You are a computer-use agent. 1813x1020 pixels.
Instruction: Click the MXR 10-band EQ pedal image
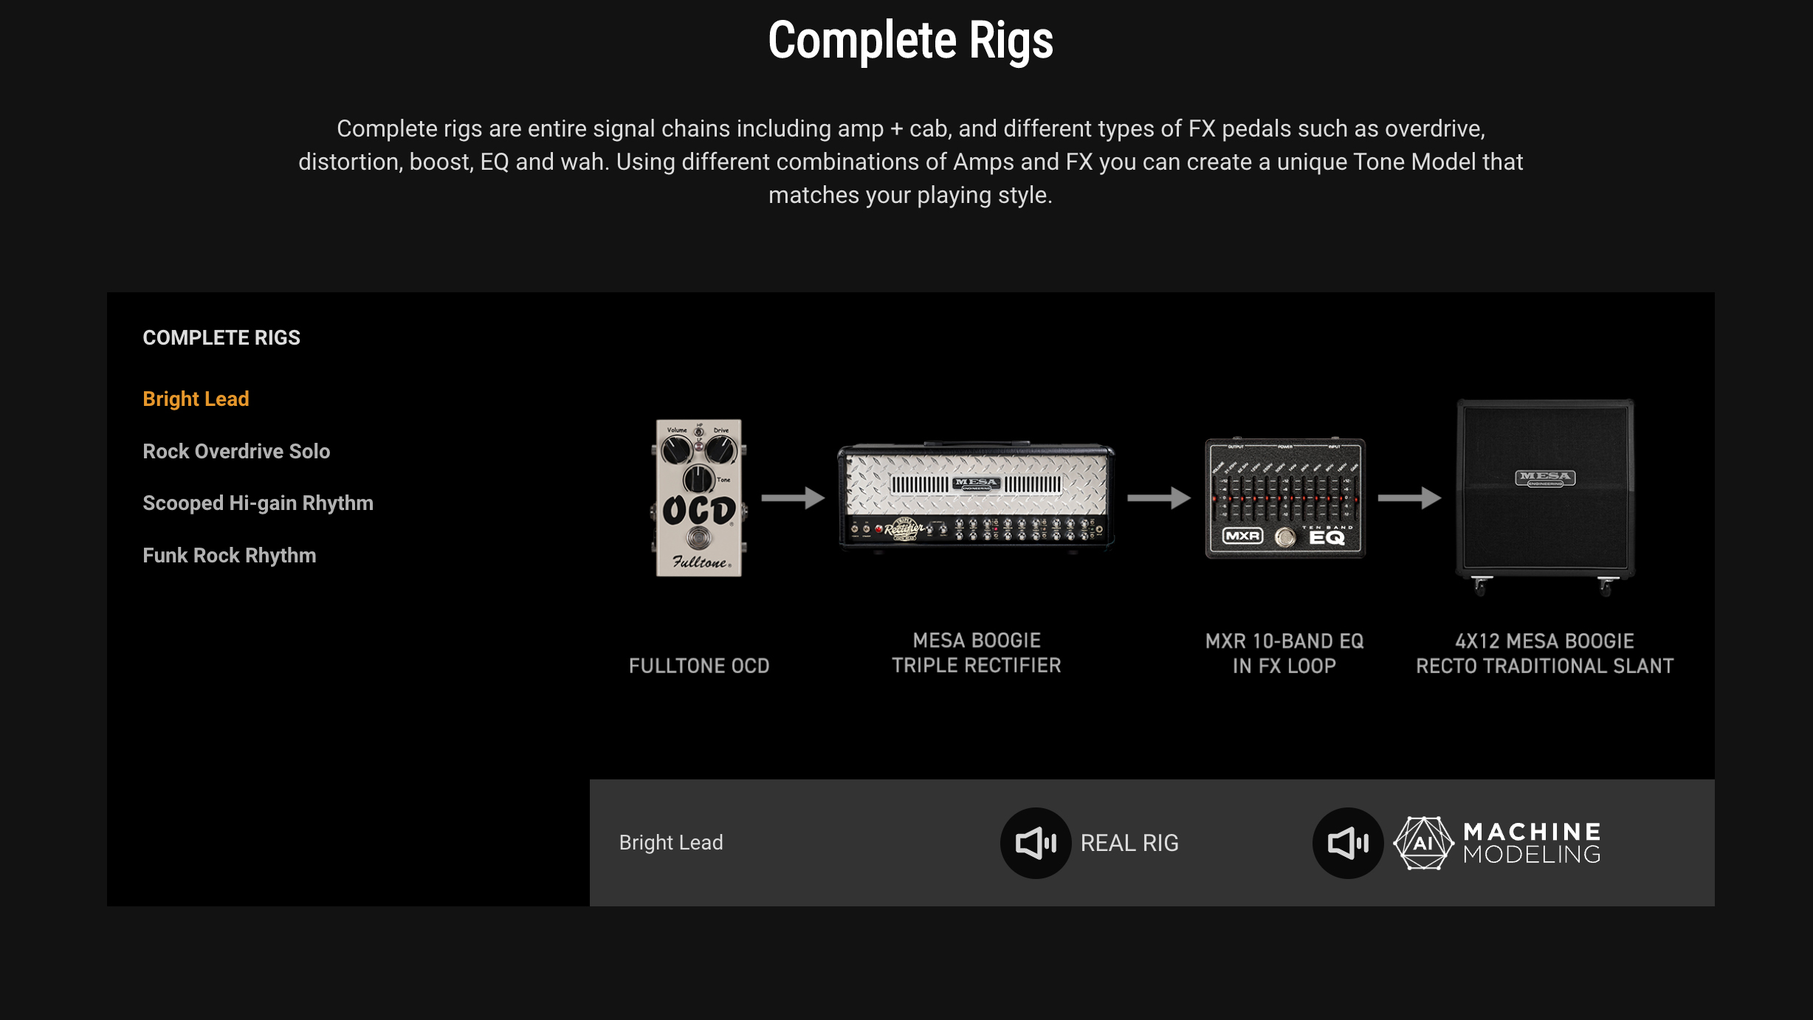click(1285, 498)
